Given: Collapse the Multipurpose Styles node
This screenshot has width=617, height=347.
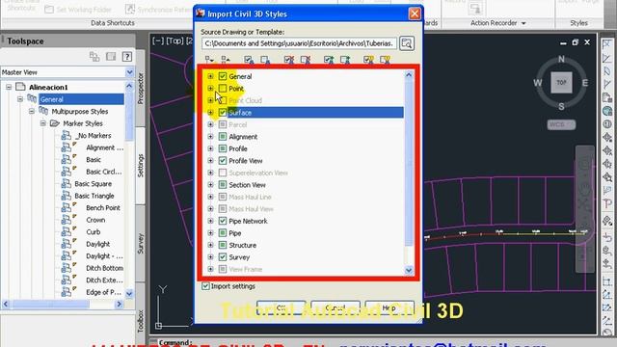Looking at the screenshot, I should click(32, 112).
